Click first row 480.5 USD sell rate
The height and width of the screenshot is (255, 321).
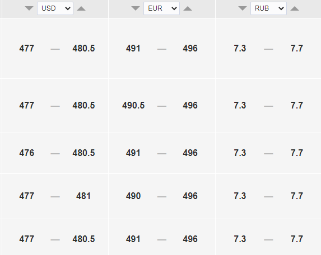point(83,49)
